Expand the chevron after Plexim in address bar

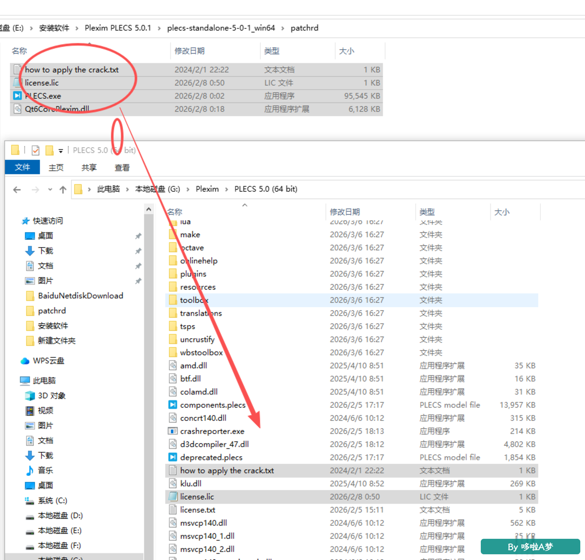point(227,189)
